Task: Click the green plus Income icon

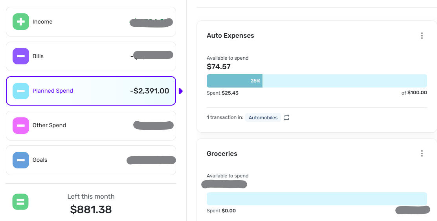Action: point(21,22)
